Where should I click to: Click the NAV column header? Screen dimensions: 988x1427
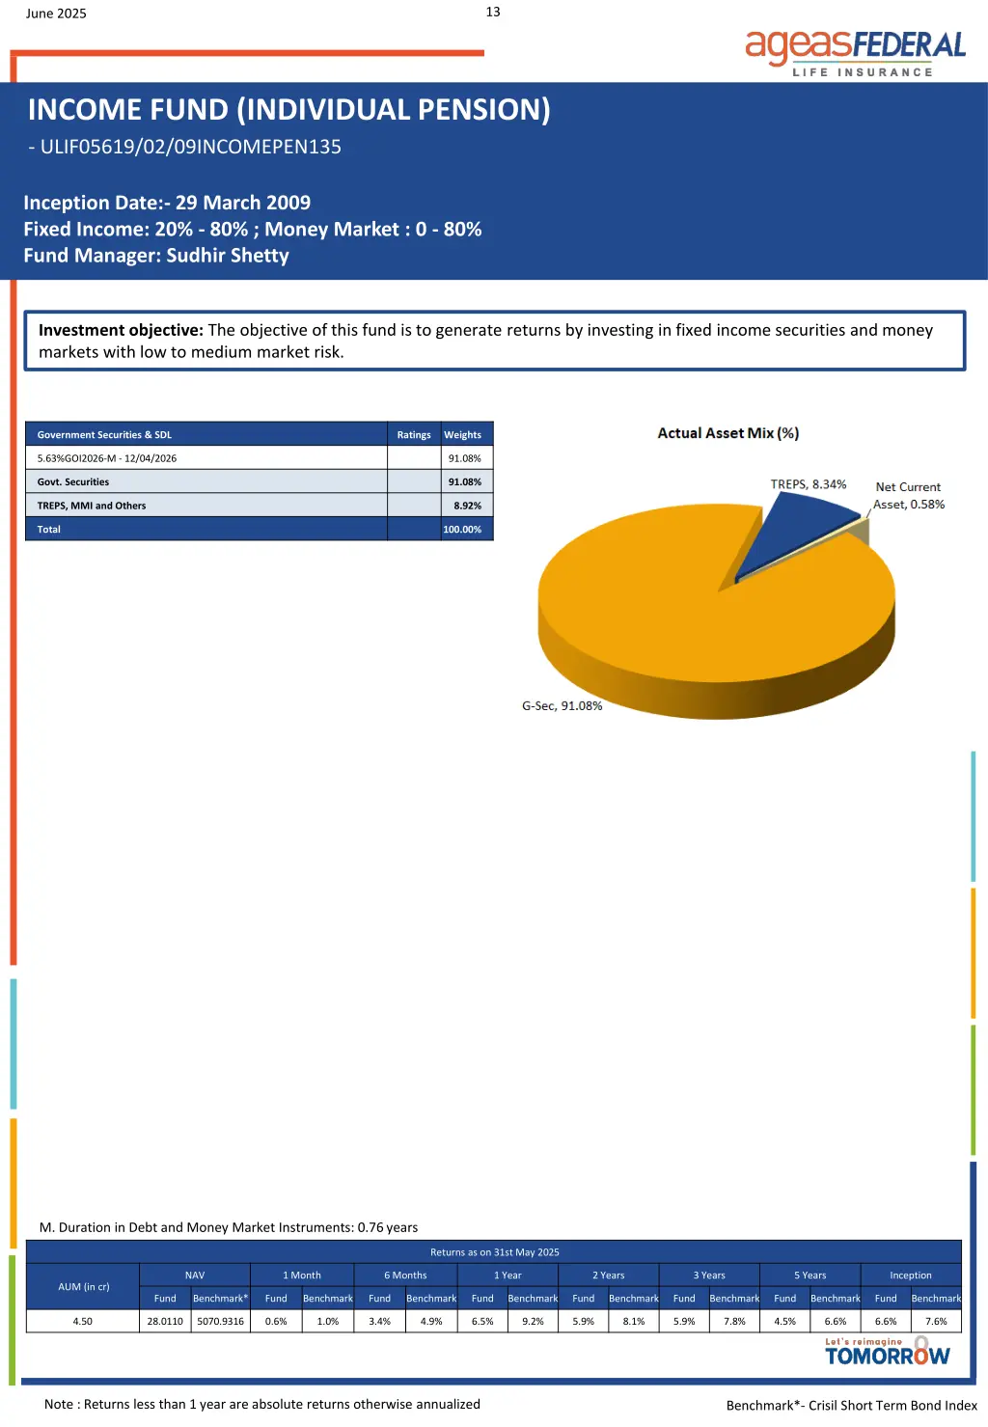point(195,1276)
